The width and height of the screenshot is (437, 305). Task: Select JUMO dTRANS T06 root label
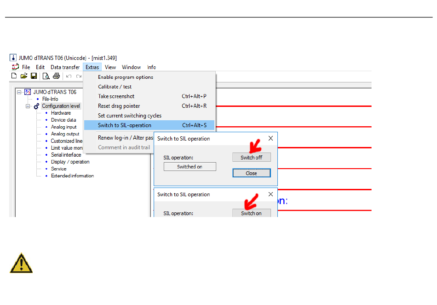[55, 92]
